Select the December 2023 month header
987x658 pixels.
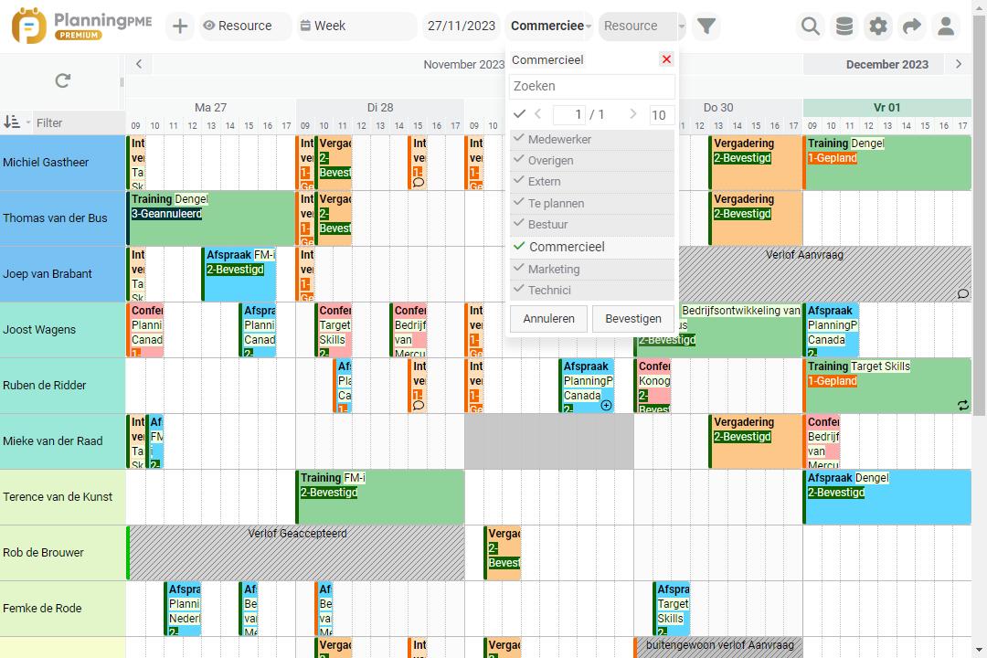886,64
